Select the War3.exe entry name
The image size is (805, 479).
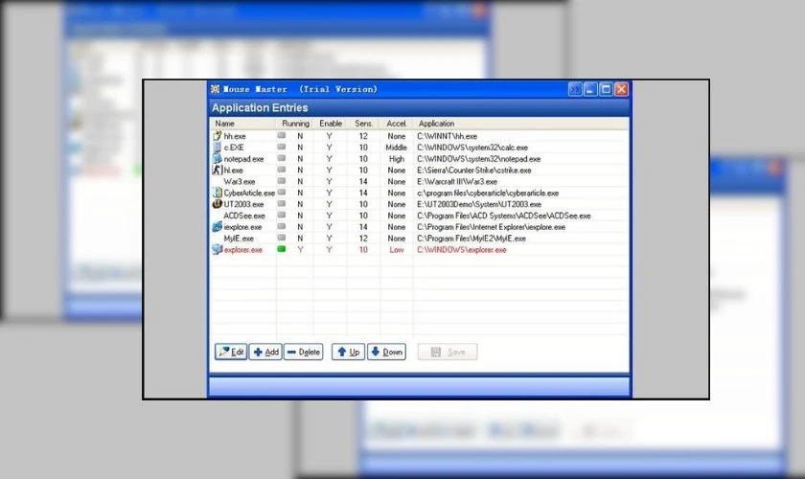coord(240,181)
